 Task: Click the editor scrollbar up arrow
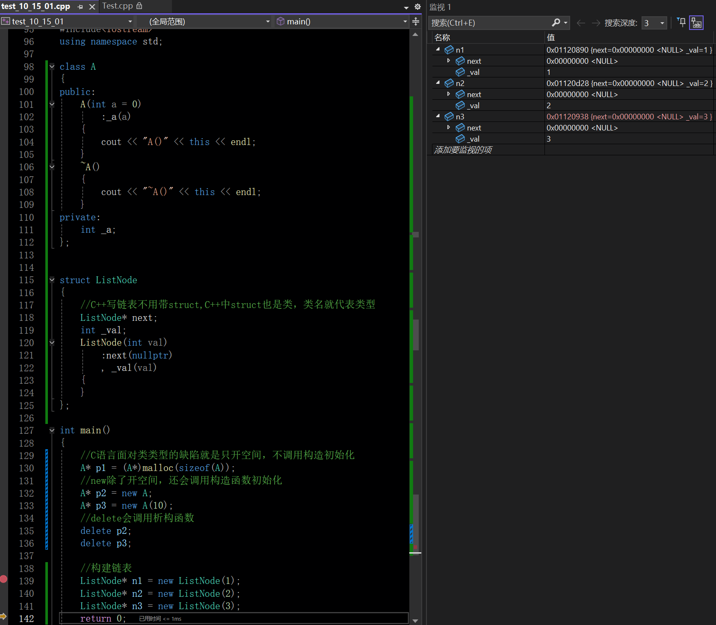coord(415,35)
